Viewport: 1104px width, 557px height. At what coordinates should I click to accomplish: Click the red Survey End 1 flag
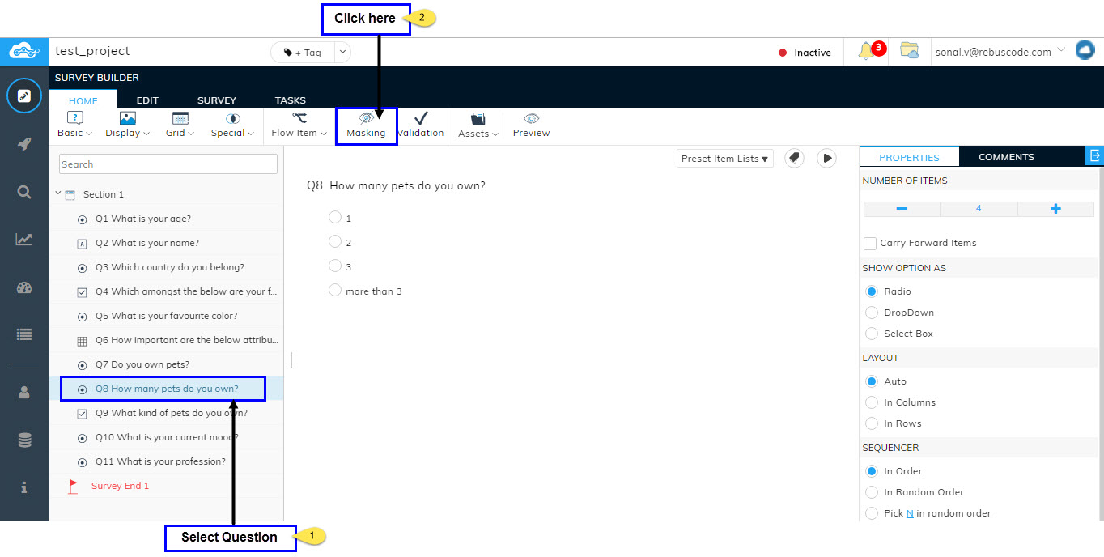73,486
